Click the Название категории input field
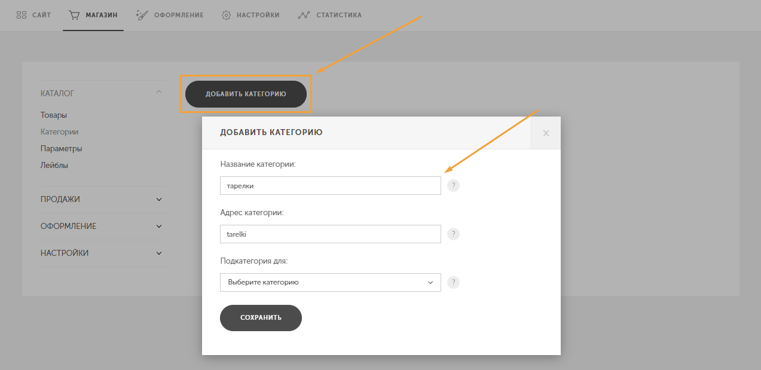This screenshot has width=761, height=370. 331,185
